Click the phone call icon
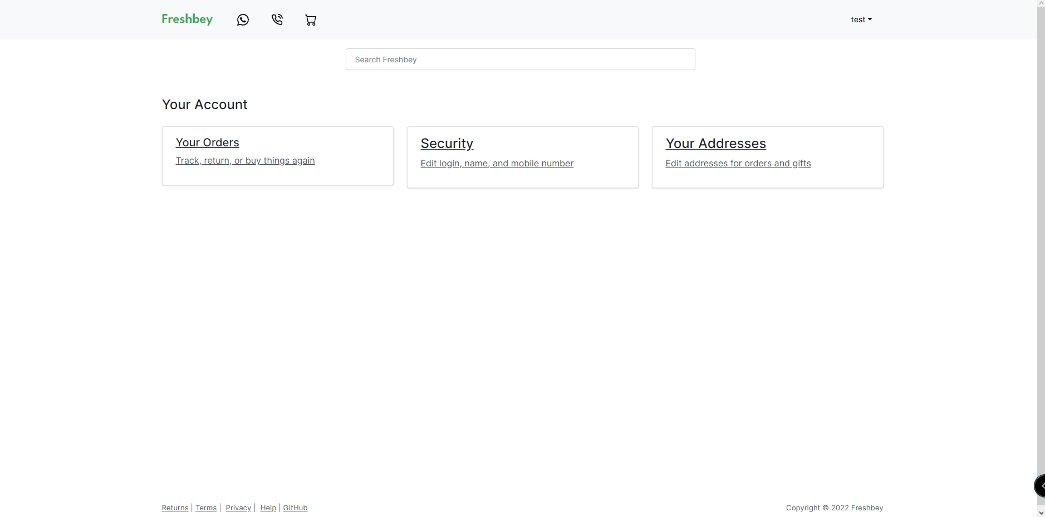The width and height of the screenshot is (1045, 517). [277, 19]
